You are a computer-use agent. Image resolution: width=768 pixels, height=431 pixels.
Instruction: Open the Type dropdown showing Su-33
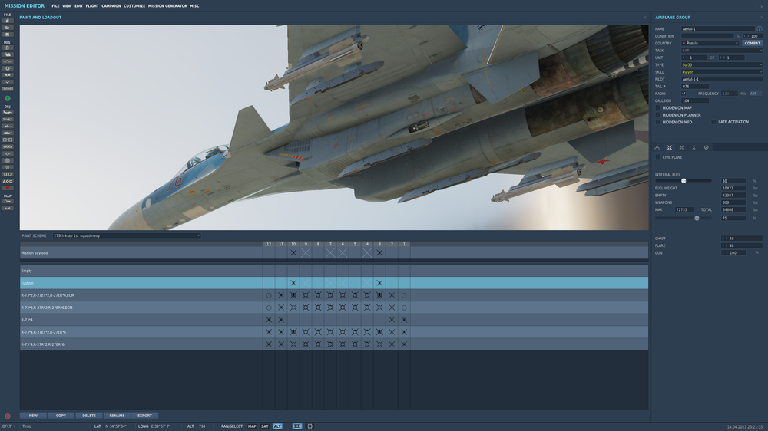[x=722, y=64]
